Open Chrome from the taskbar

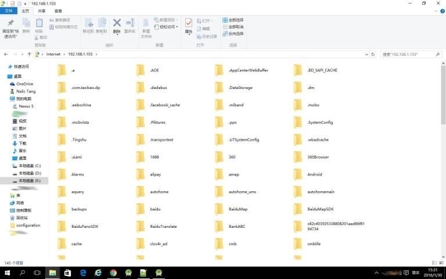click(113, 273)
